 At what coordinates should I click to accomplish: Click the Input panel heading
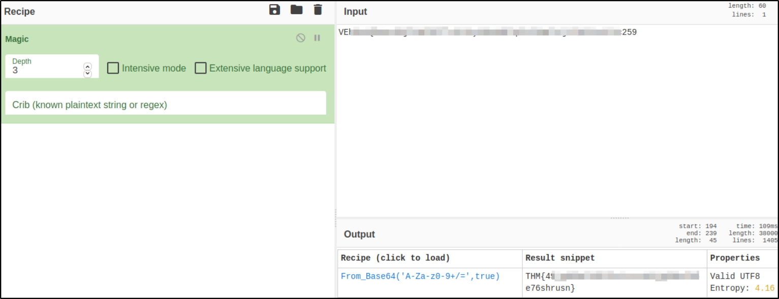click(355, 11)
